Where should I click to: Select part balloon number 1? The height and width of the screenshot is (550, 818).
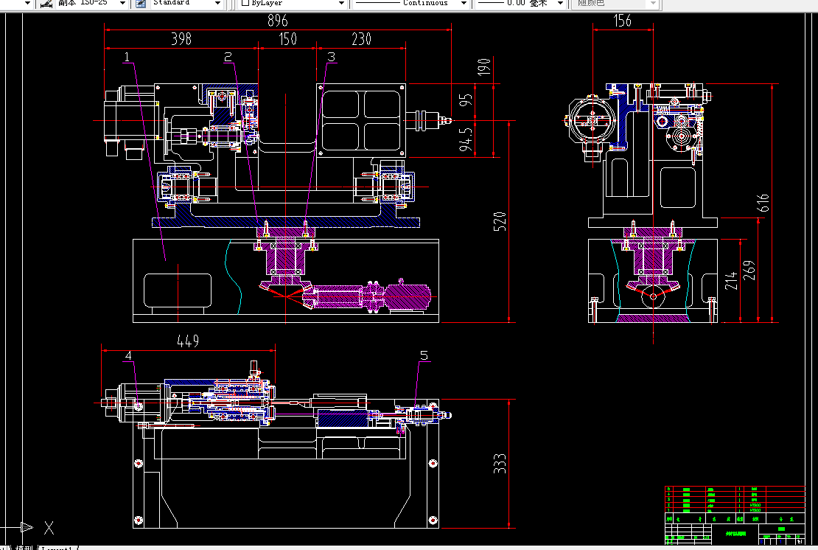pos(127,57)
